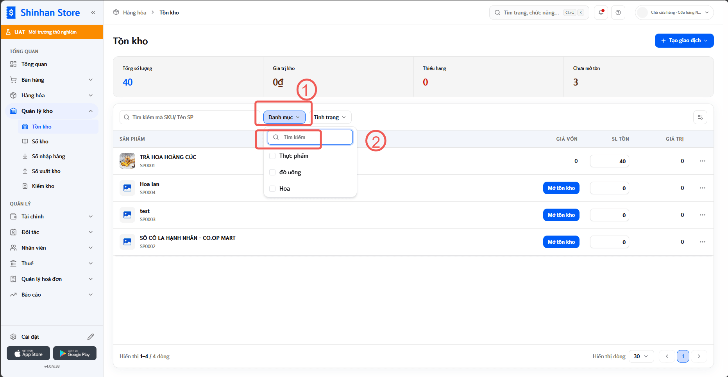Select the Hoa category checkbox
The width and height of the screenshot is (728, 377).
click(273, 189)
